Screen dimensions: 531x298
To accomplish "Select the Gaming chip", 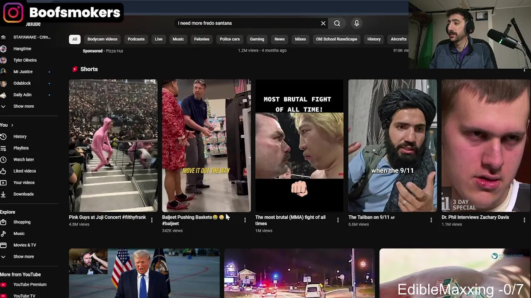I will (257, 39).
